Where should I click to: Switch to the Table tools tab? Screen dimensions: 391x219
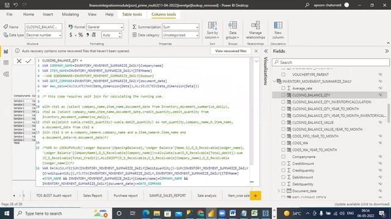[x=132, y=15]
